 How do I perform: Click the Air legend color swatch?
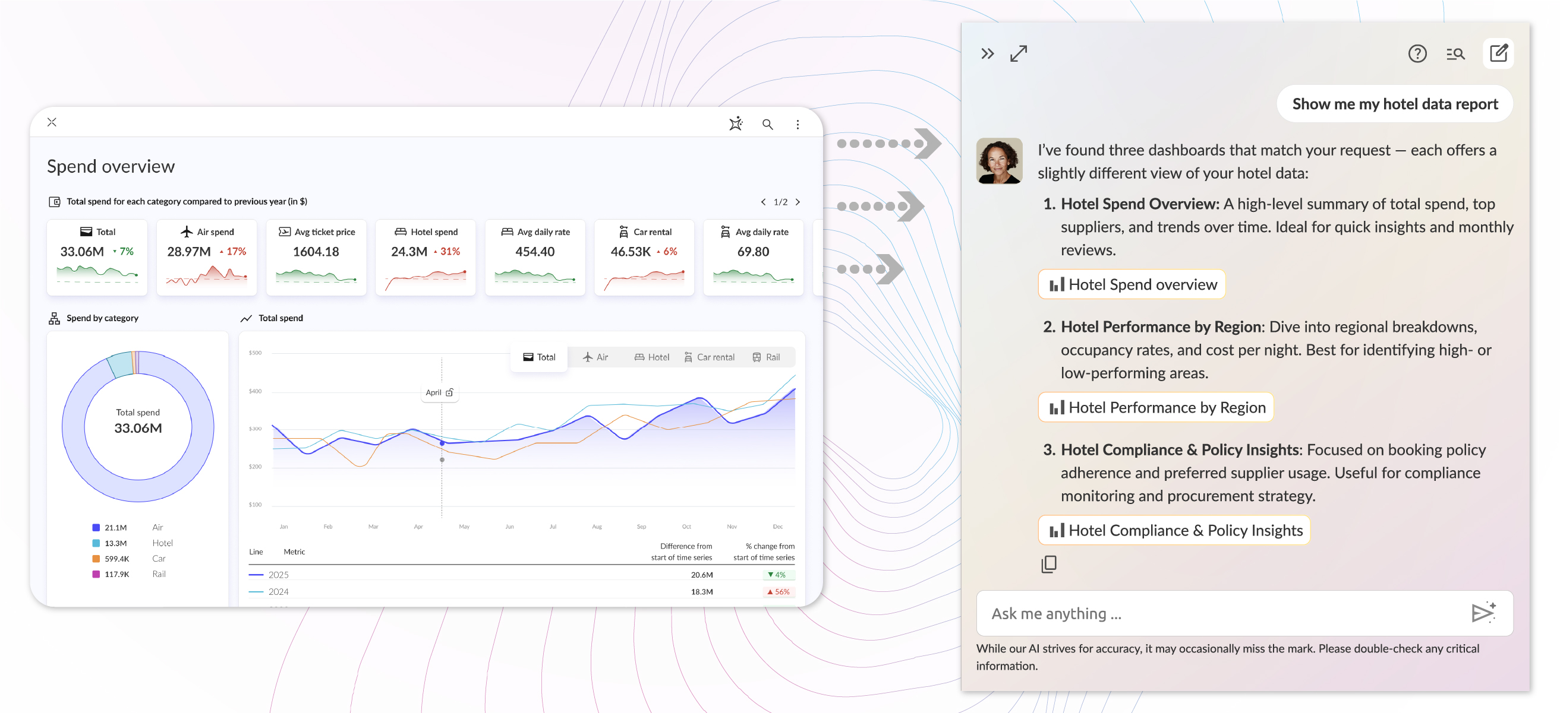pyautogui.click(x=96, y=527)
